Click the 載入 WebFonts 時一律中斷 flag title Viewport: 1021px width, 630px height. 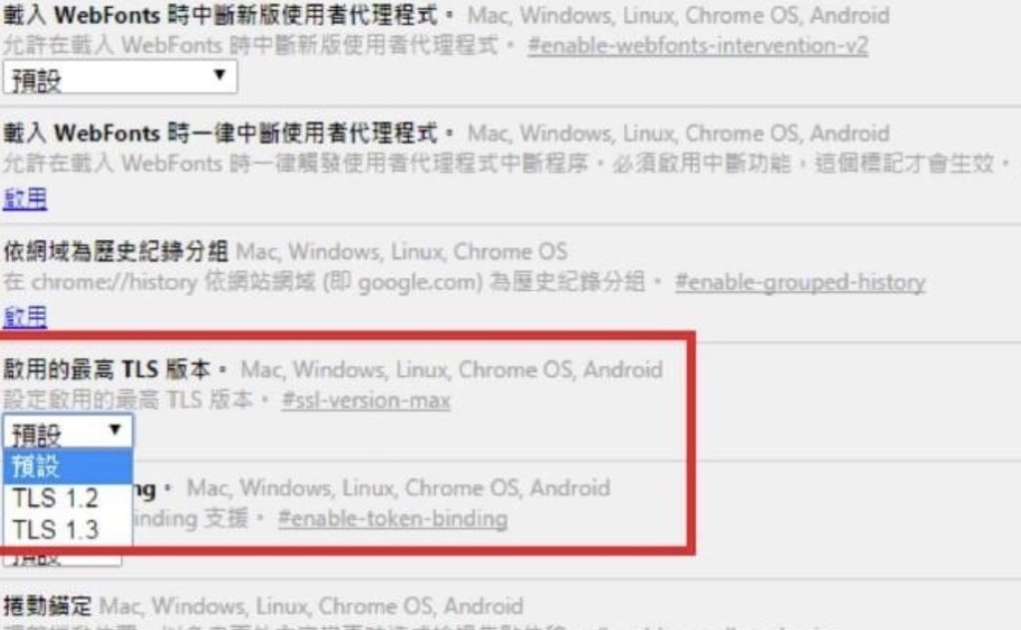click(220, 133)
